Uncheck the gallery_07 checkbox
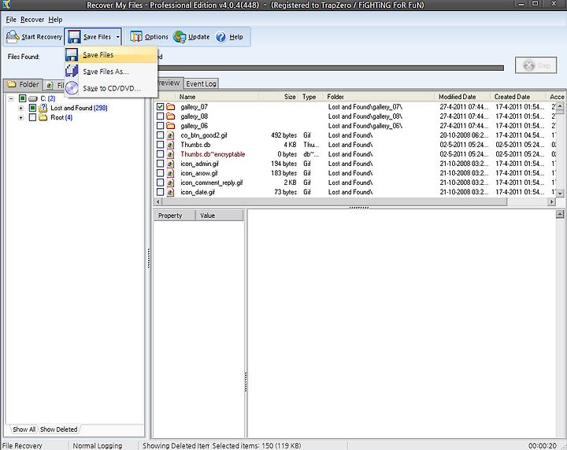Viewport: 567px width, 450px height. point(160,107)
